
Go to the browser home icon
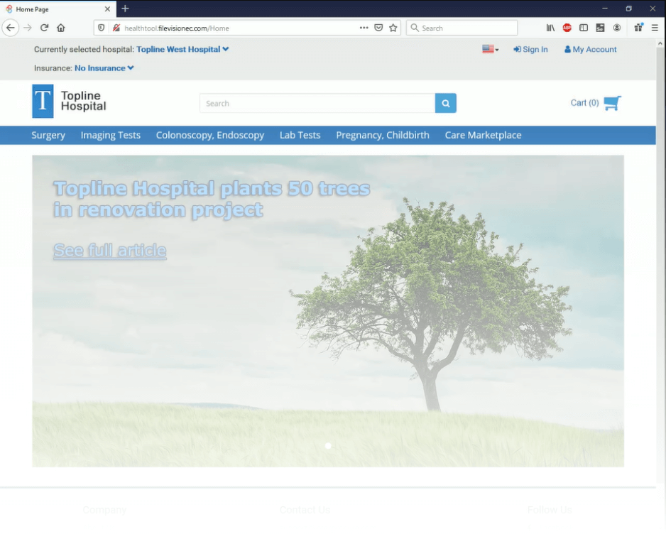pyautogui.click(x=61, y=28)
